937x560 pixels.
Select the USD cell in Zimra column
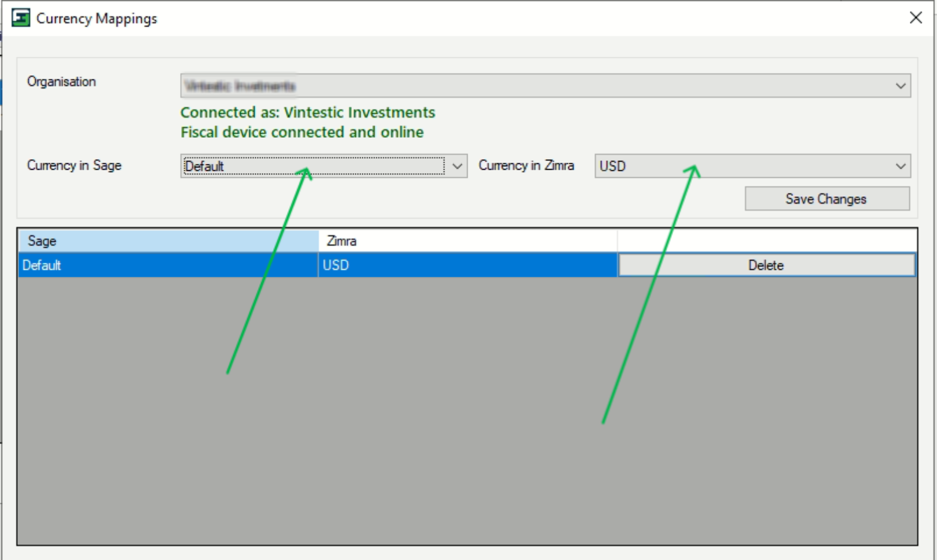pos(468,265)
